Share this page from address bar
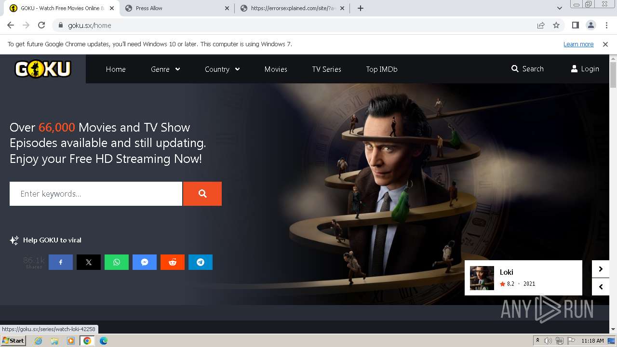617x347 pixels. point(541,25)
